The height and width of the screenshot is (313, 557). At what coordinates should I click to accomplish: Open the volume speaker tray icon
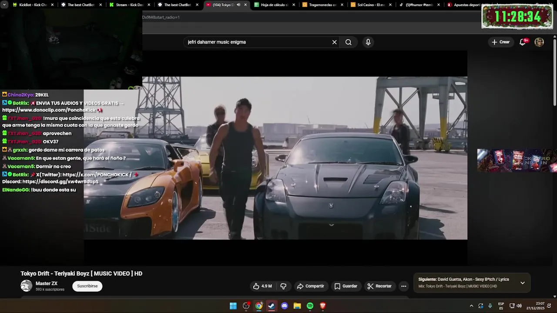coord(520,306)
